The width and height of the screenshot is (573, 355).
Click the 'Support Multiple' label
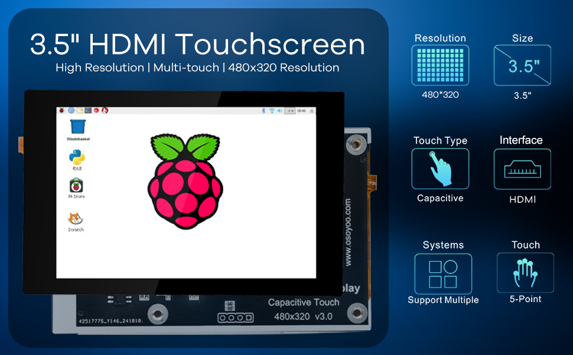[443, 300]
